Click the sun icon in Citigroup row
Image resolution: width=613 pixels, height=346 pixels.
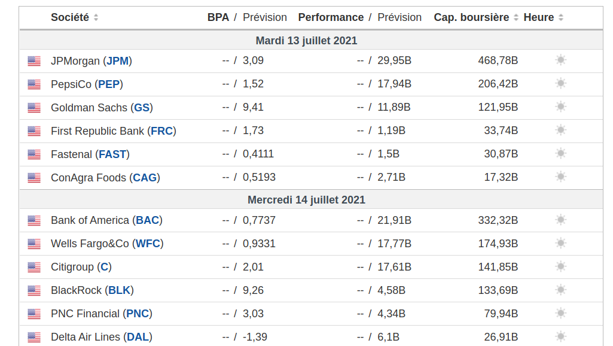tap(560, 266)
